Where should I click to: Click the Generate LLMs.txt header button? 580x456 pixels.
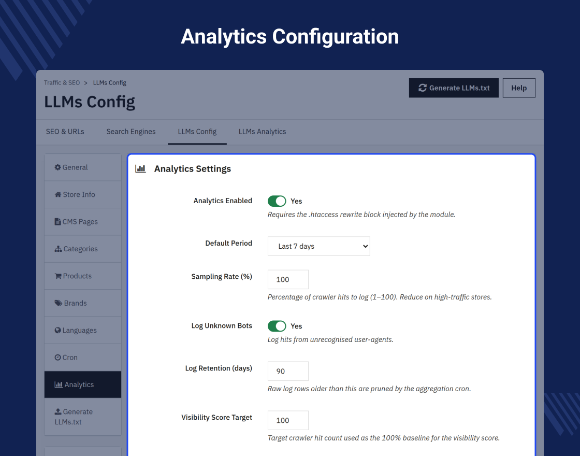454,88
